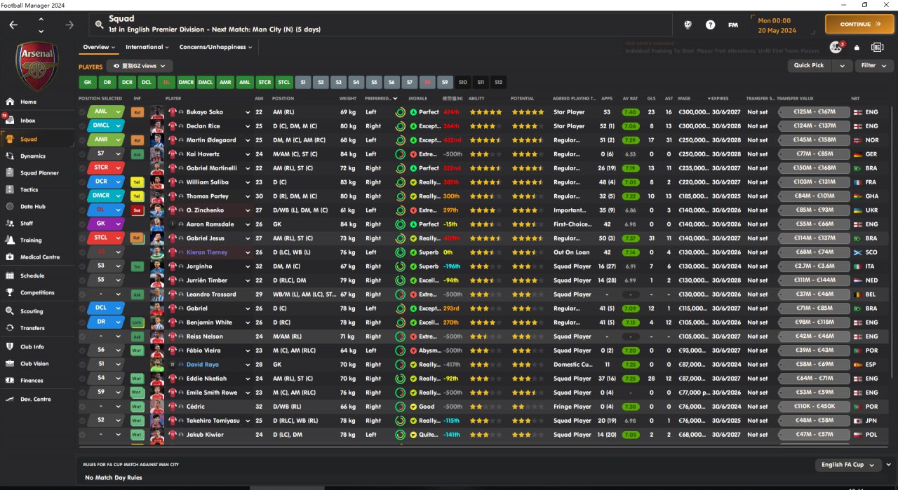Open Home in the sidebar

click(28, 102)
